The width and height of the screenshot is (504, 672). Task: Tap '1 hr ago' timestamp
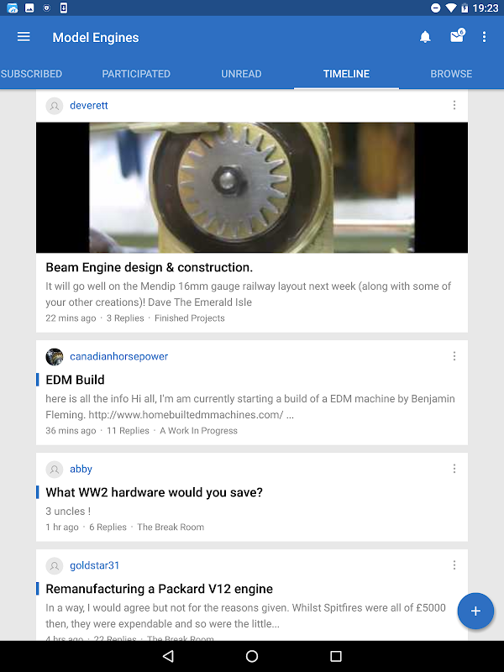(62, 528)
